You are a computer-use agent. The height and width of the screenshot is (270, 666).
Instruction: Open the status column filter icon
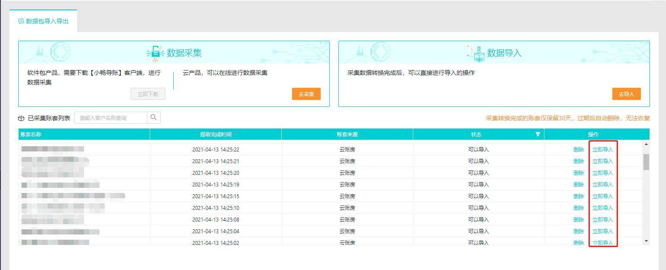538,135
